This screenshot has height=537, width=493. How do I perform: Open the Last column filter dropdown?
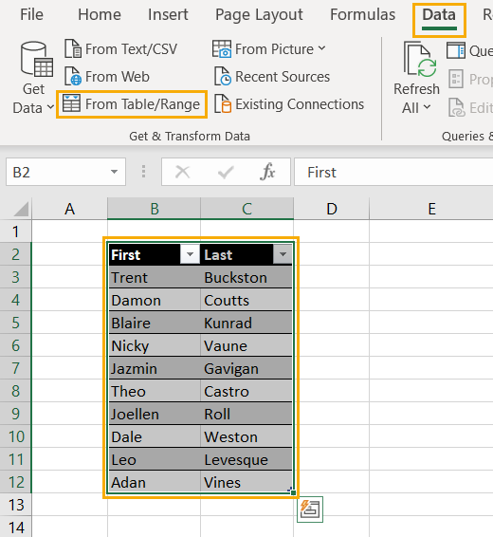click(283, 254)
